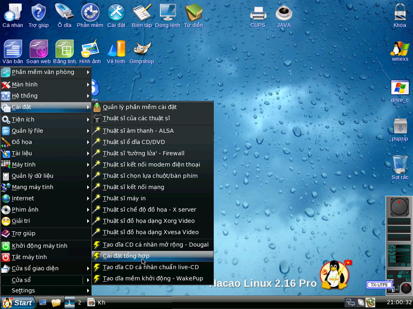The width and height of the screenshot is (413, 309).
Task: Click the Start button
Action: pyautogui.click(x=19, y=303)
